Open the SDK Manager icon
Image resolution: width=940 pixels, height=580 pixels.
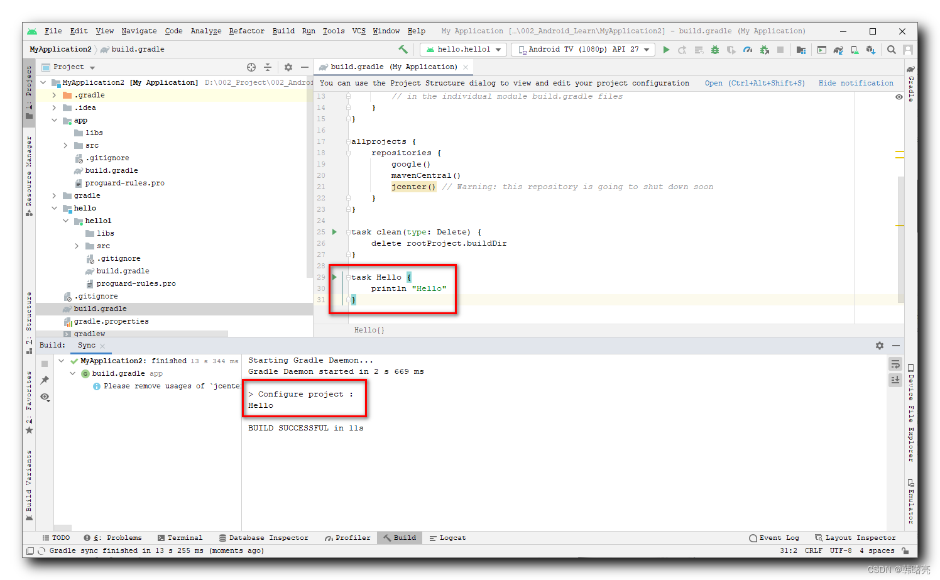tap(871, 50)
